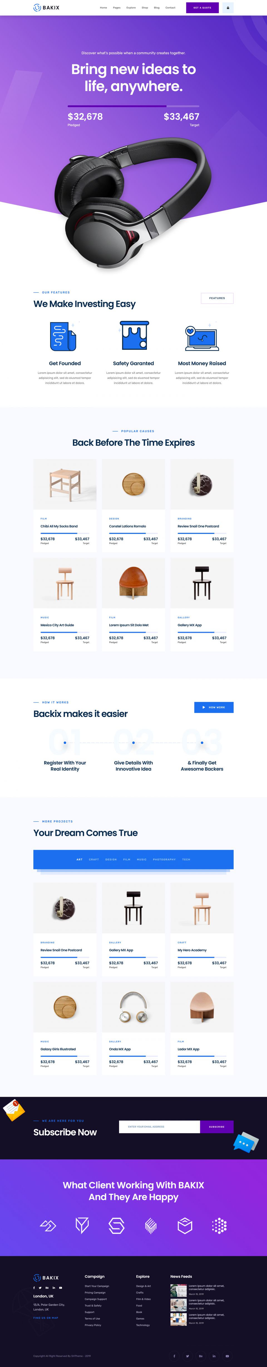The height and width of the screenshot is (1367, 267).
Task: Click the BAKIX logo in the header
Action: pyautogui.click(x=47, y=8)
